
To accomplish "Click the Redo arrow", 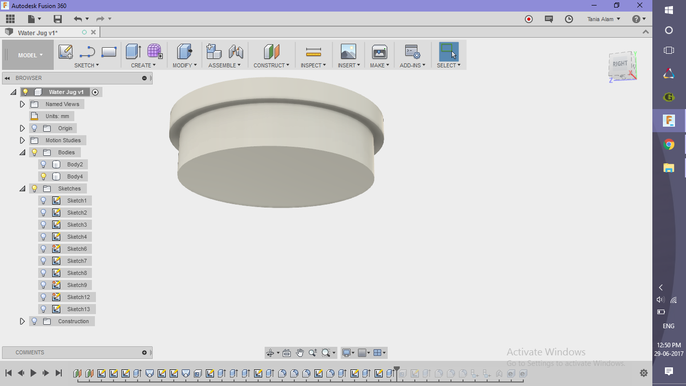I will pyautogui.click(x=100, y=19).
